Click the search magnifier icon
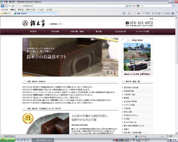The image size is (178, 142). pos(174,6)
